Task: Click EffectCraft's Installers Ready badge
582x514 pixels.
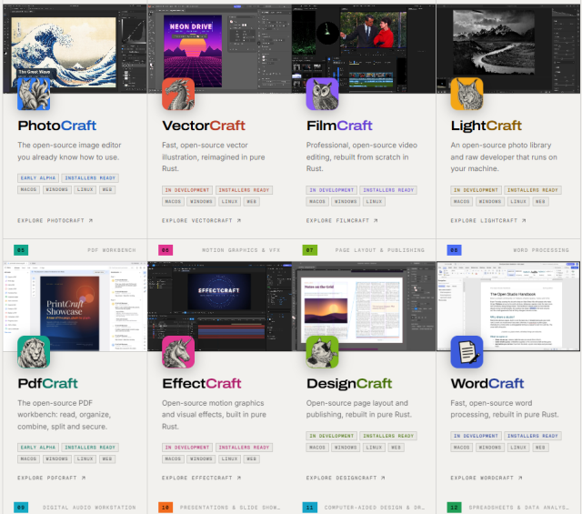Action: pyautogui.click(x=244, y=448)
